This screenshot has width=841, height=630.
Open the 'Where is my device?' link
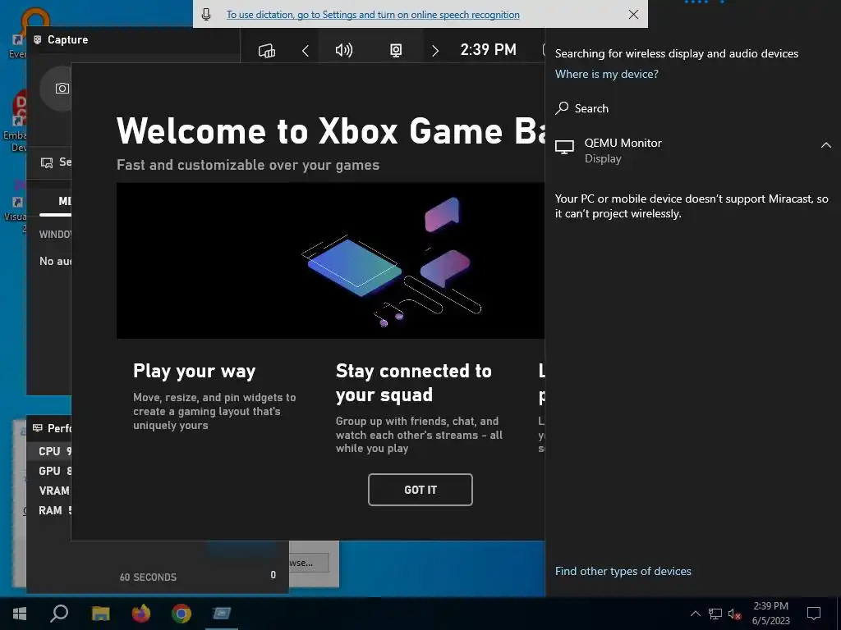[x=607, y=74]
